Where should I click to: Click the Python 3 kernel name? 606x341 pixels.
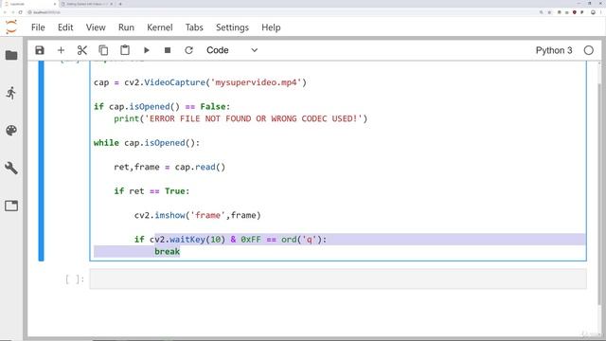click(x=553, y=50)
